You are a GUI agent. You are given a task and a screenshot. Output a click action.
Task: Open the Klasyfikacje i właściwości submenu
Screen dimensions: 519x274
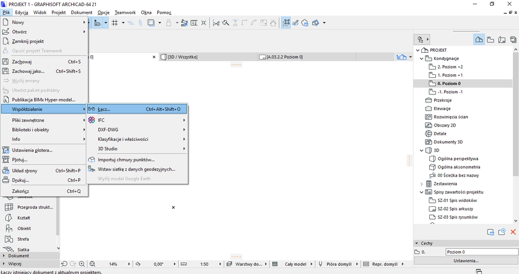click(x=137, y=139)
